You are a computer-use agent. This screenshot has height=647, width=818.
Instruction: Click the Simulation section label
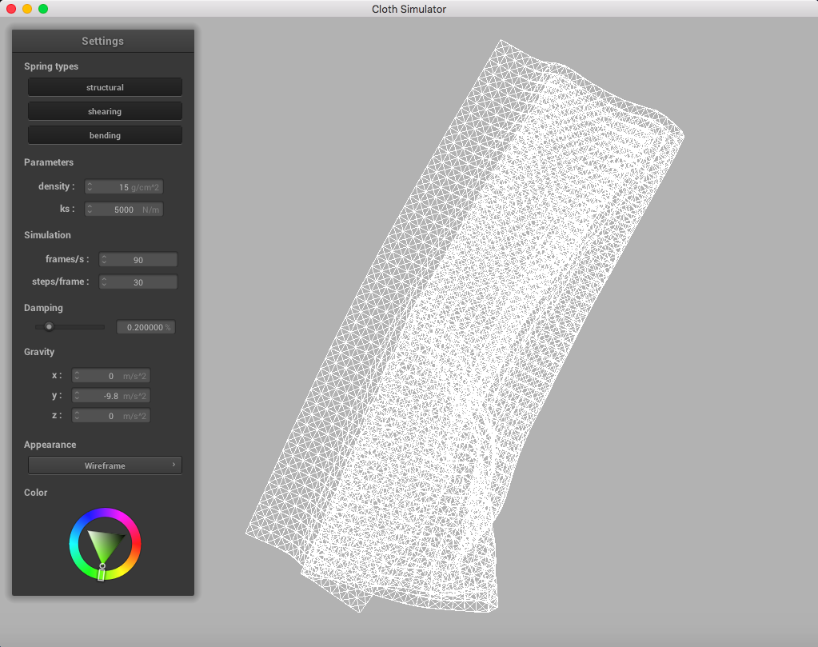(x=47, y=235)
